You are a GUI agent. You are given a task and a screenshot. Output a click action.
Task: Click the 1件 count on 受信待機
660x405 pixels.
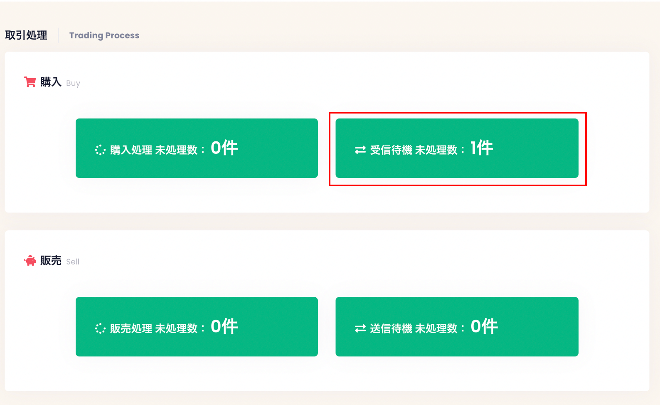(482, 148)
